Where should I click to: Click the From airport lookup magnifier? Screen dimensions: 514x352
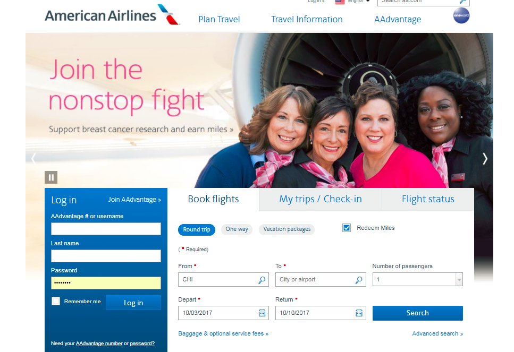click(262, 280)
